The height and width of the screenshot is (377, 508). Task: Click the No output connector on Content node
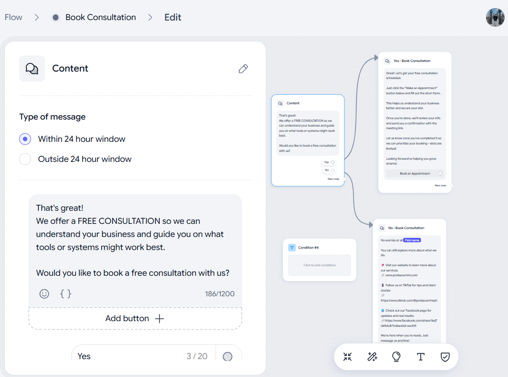click(x=333, y=170)
